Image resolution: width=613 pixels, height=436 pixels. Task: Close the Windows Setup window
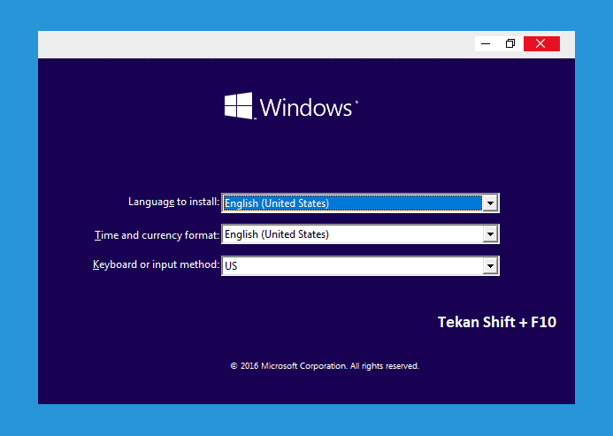(541, 44)
